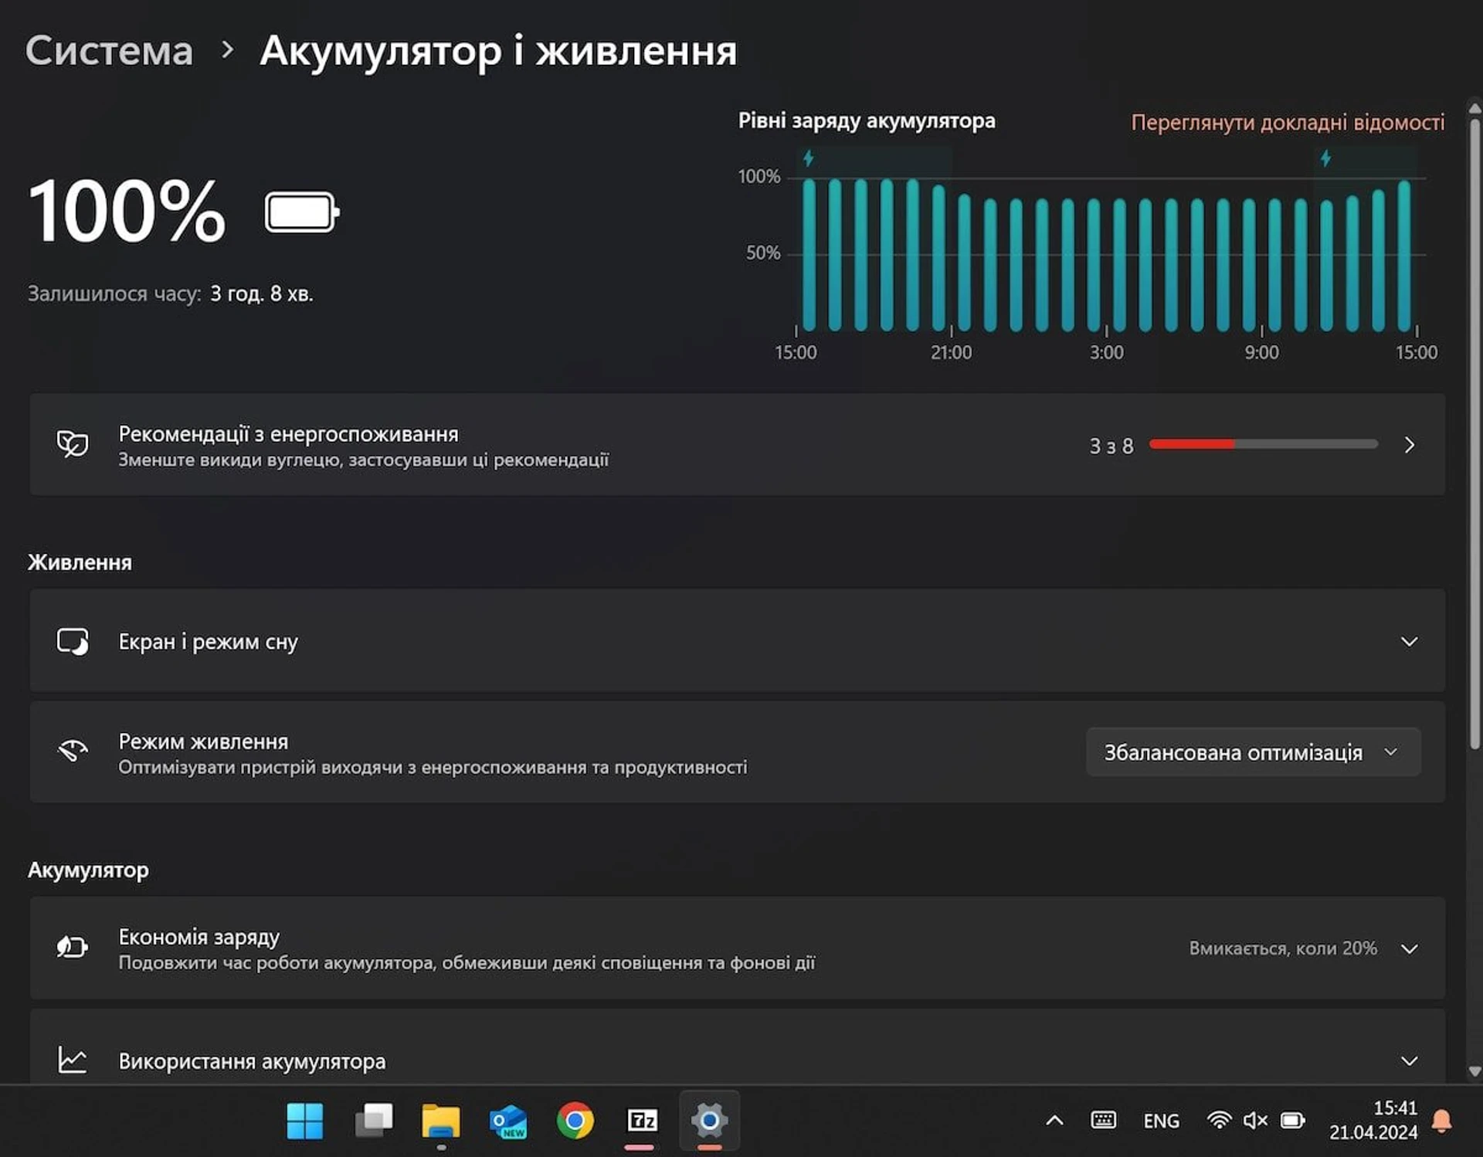The image size is (1483, 1157).
Task: Click the large battery level icon
Action: click(x=302, y=212)
